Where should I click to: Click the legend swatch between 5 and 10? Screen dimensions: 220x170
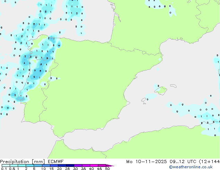[38, 165]
